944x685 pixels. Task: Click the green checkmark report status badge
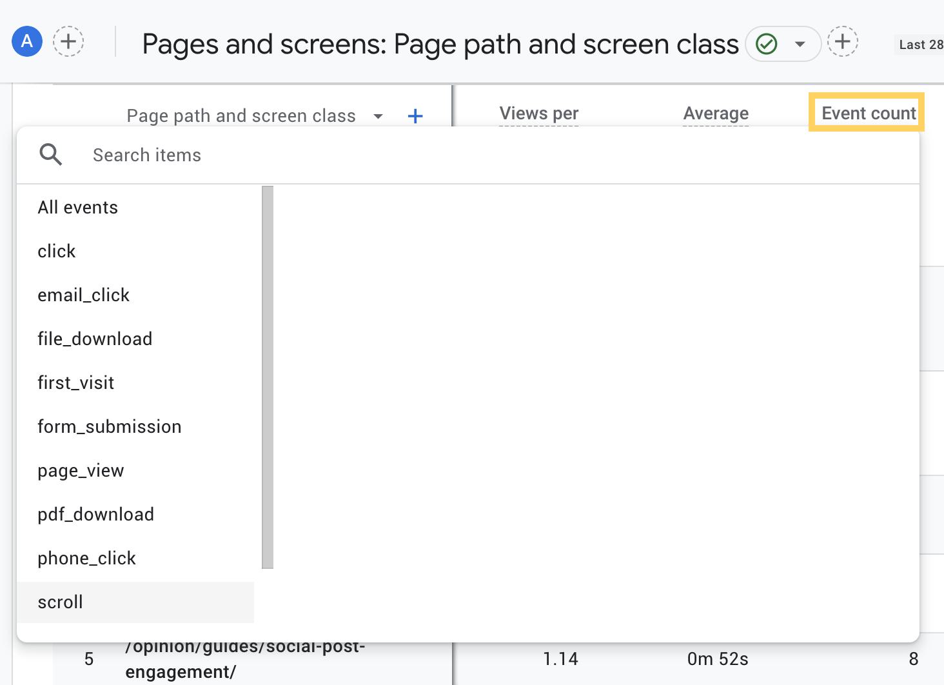[766, 44]
